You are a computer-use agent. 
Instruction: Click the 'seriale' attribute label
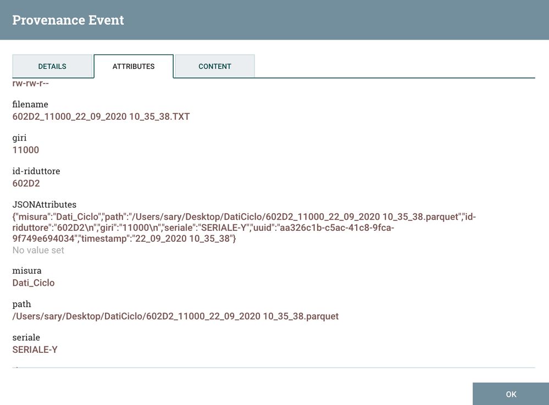click(26, 337)
